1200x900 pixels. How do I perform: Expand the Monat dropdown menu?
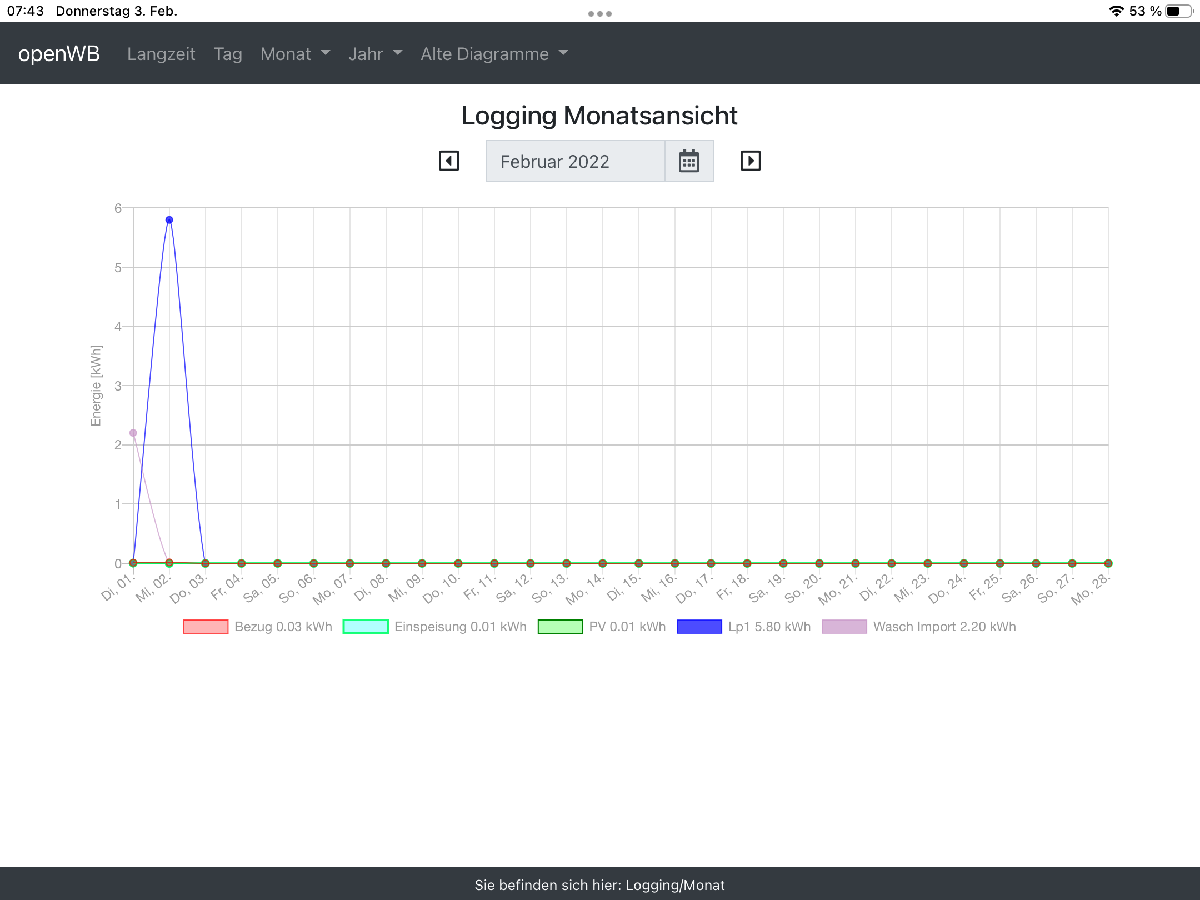click(x=295, y=54)
